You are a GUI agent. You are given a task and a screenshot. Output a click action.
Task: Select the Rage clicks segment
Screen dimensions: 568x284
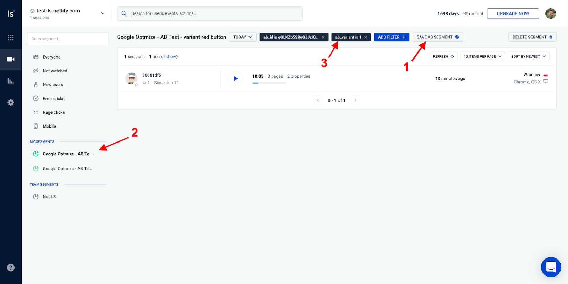click(x=54, y=112)
